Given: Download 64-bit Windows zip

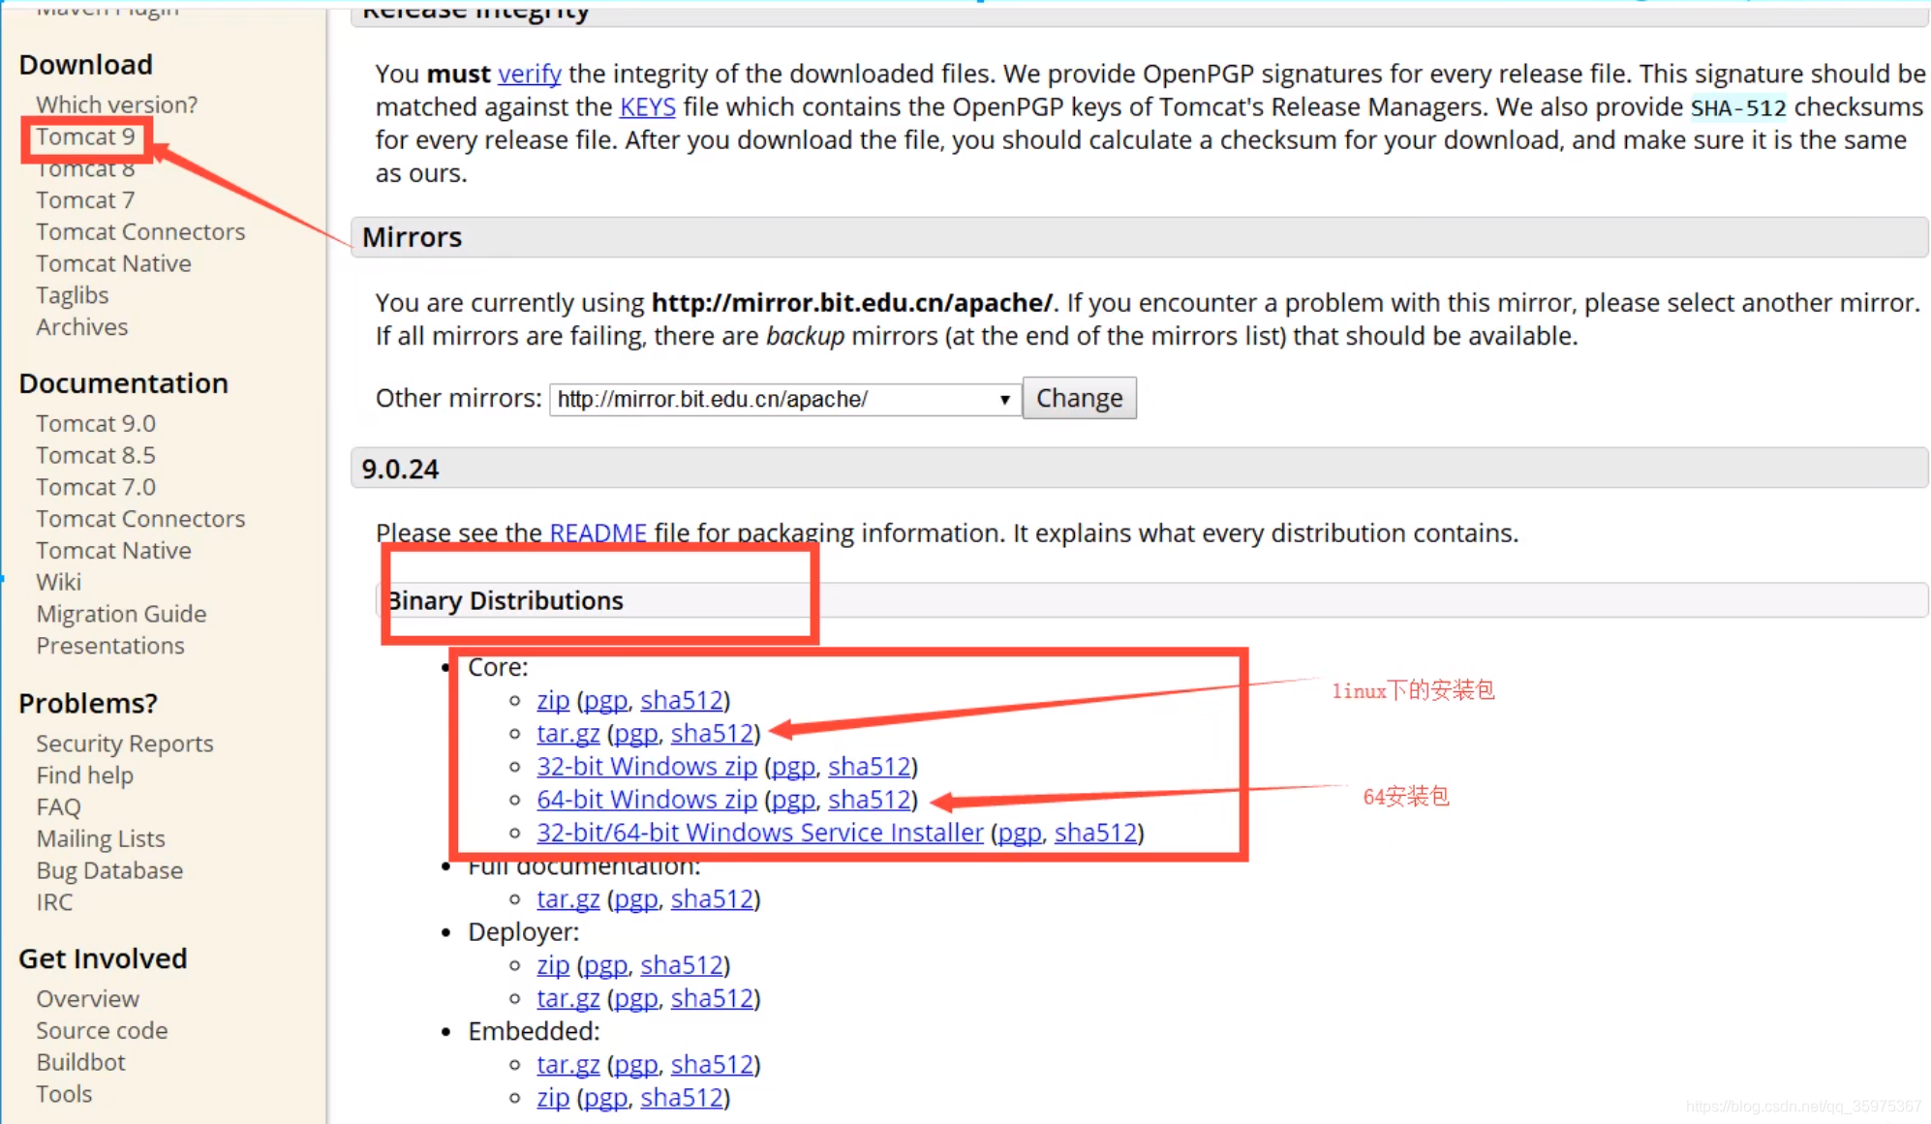Looking at the screenshot, I should click(646, 799).
